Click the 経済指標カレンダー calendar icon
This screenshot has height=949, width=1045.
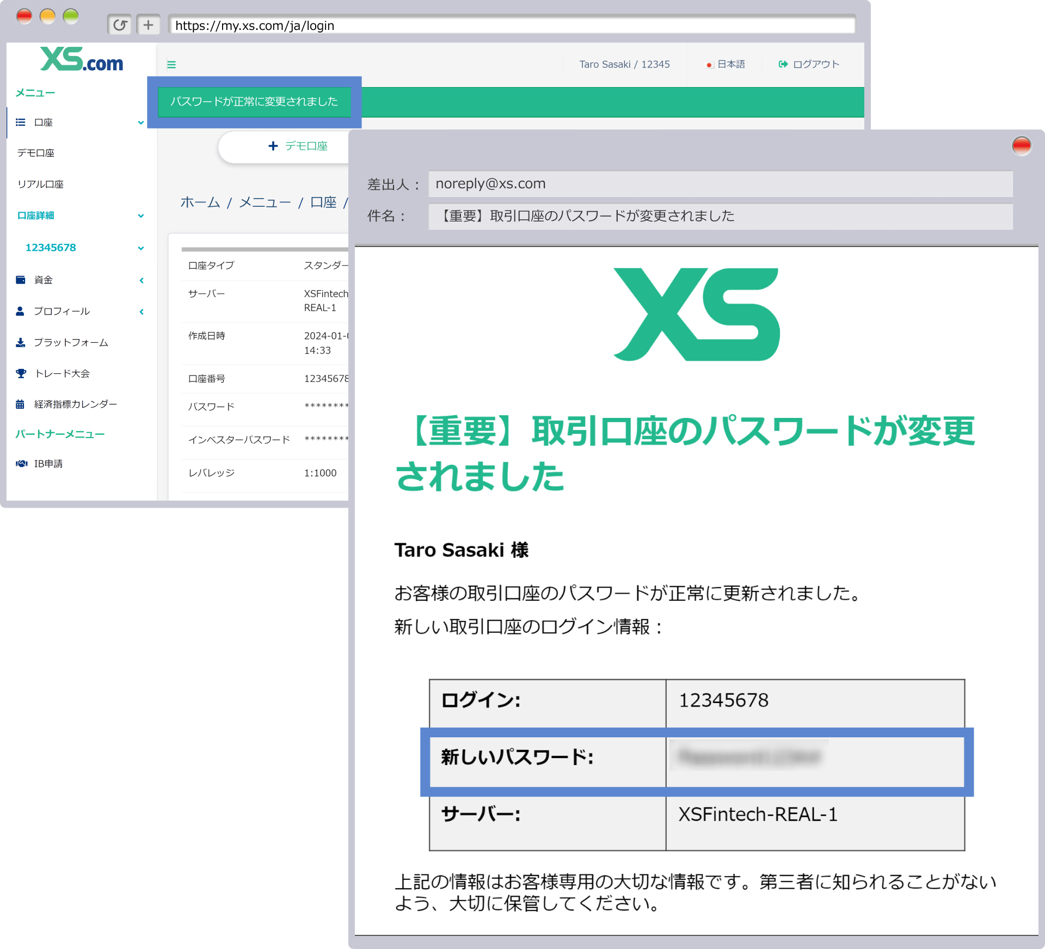pos(20,404)
